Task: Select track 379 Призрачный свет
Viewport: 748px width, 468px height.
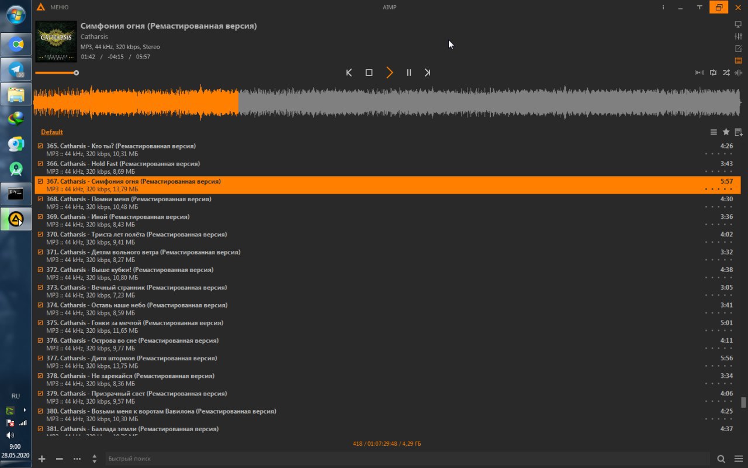Action: [387, 397]
